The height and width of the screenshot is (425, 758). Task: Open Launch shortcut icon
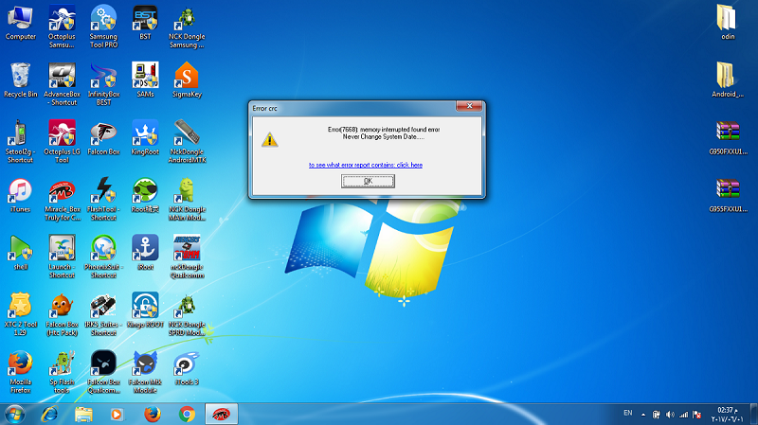pos(62,257)
